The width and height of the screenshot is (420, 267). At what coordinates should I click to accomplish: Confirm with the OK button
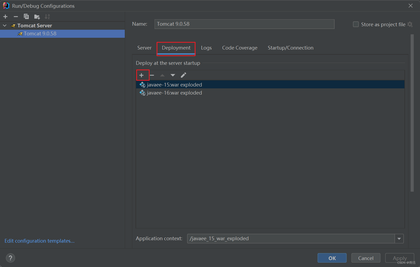pos(332,258)
